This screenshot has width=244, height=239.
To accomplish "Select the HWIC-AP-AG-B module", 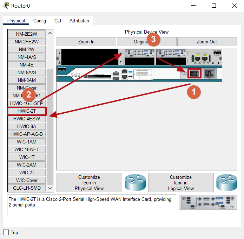I will coord(27,134).
